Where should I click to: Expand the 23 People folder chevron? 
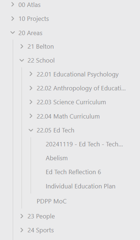pyautogui.click(x=22, y=216)
